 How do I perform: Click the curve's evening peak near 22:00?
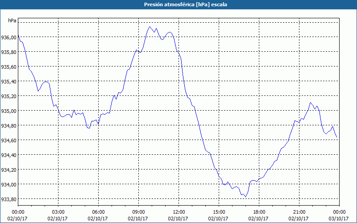[310, 103]
